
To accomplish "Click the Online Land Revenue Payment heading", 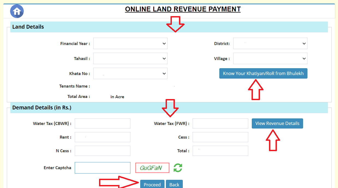I will click(x=183, y=9).
